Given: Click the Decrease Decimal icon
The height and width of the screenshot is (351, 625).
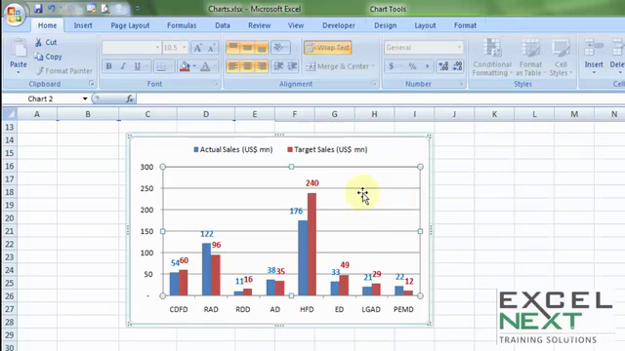Looking at the screenshot, I should click(458, 66).
